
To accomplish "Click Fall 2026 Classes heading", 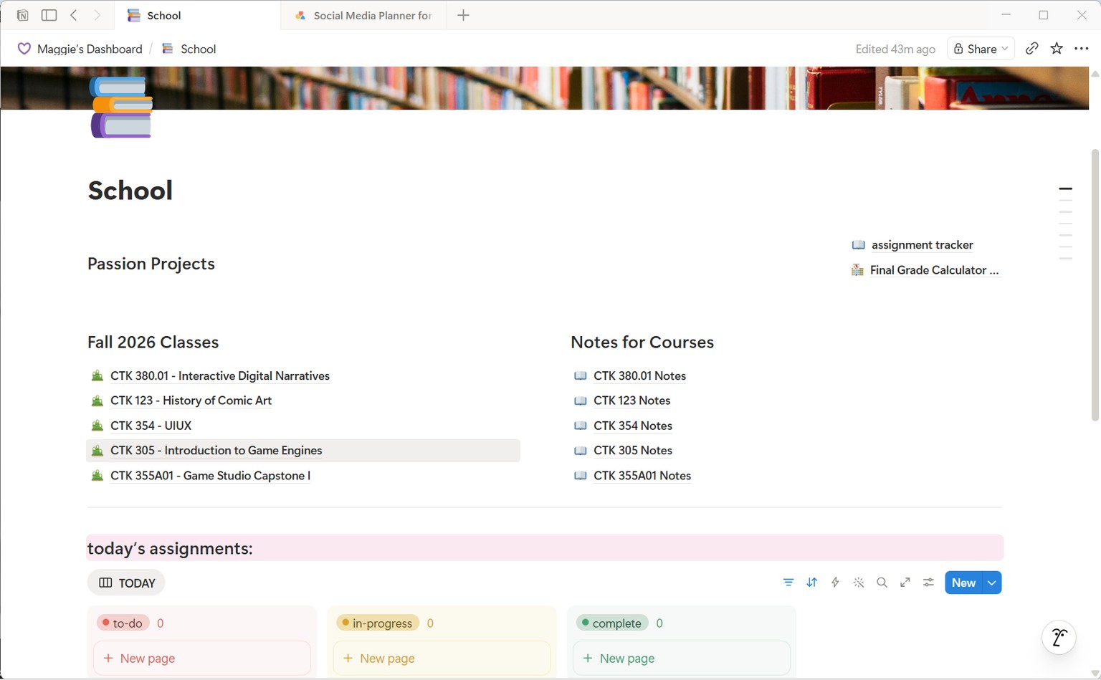I will [x=153, y=342].
